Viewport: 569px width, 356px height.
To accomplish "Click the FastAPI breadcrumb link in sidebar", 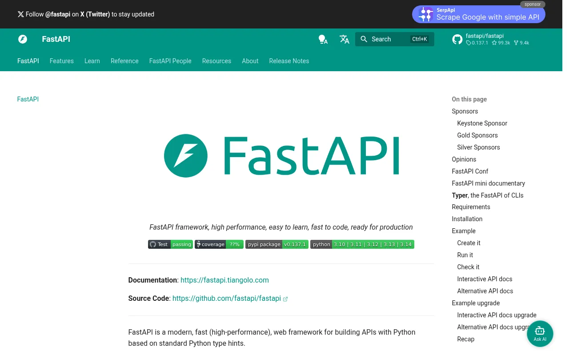I will pos(28,99).
